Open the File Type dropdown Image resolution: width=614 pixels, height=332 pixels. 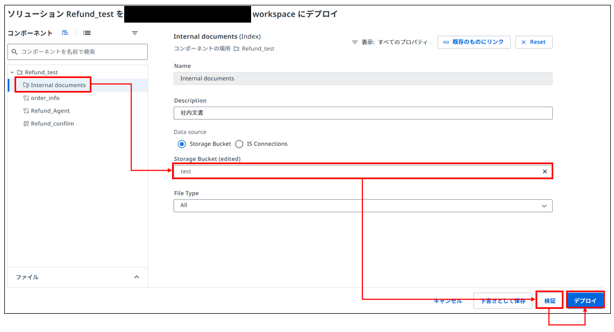pyautogui.click(x=363, y=206)
